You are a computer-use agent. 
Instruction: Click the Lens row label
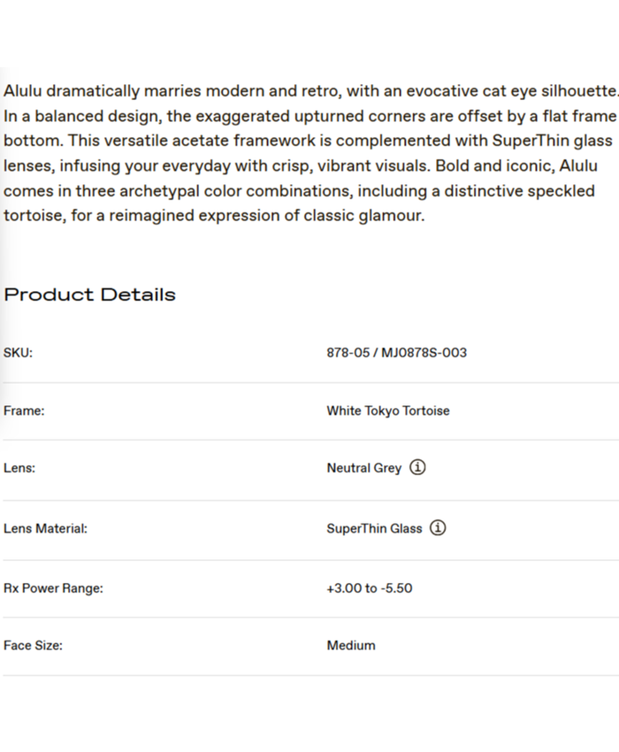coord(19,468)
